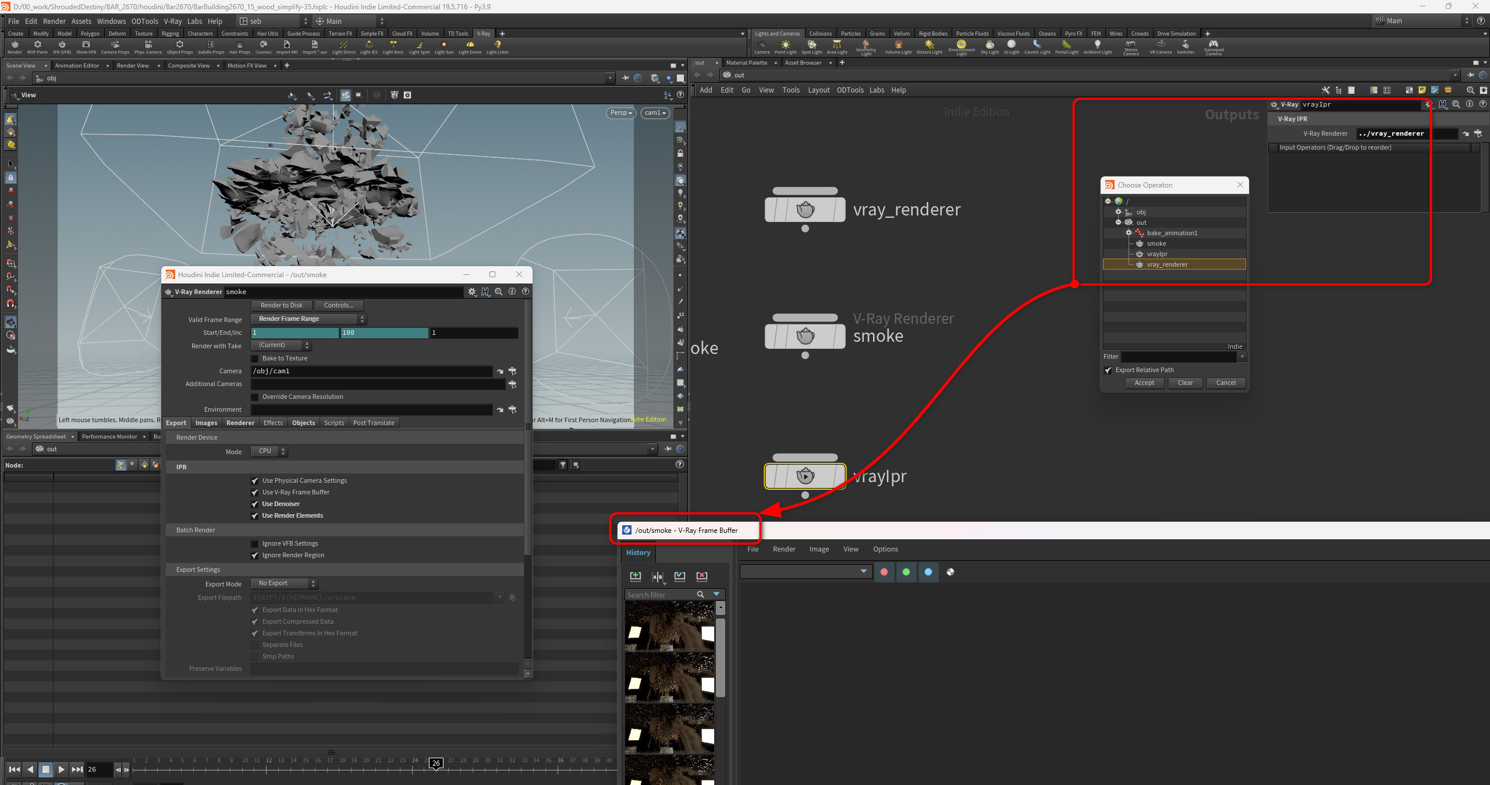
Task: Click the Camera Props shelf tool
Action: (115, 47)
